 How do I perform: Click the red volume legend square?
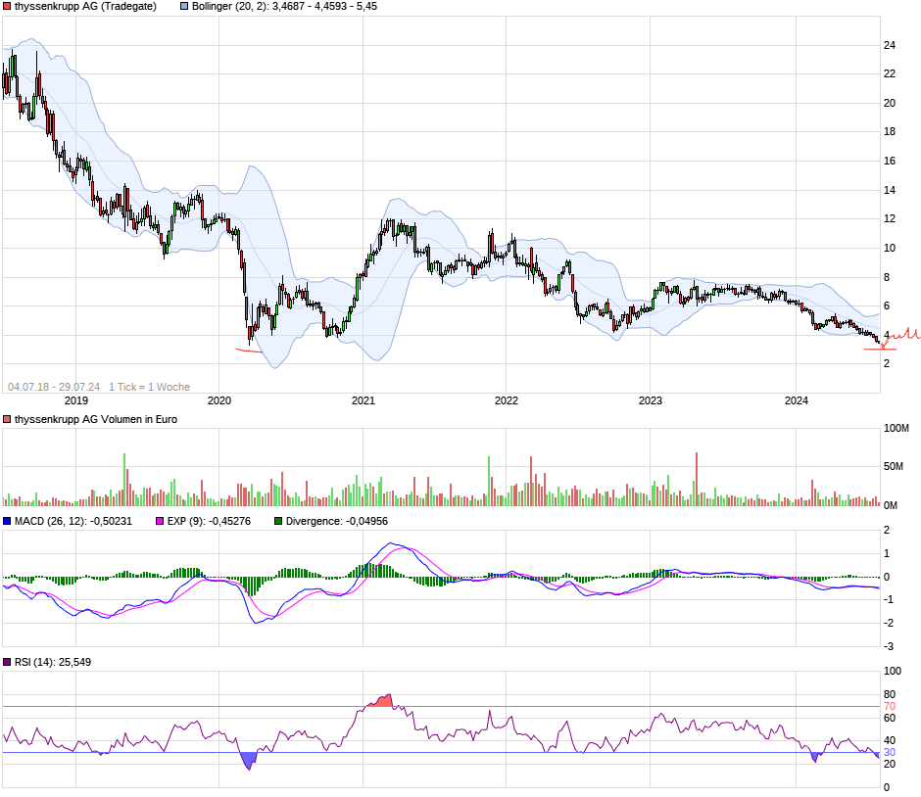(7, 419)
